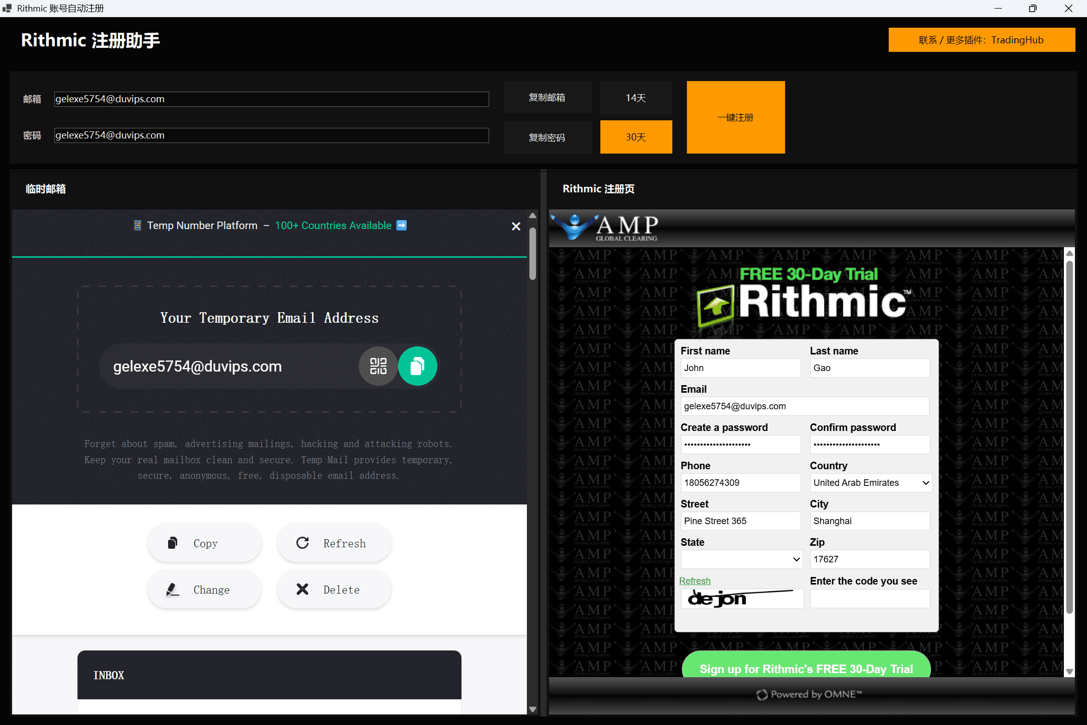Click the QR code icon beside email address

tap(378, 366)
